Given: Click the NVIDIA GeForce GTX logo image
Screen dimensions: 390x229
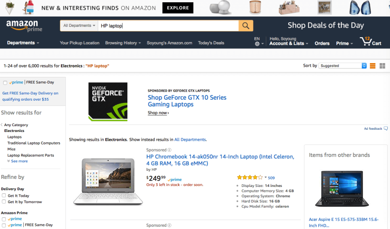Looking at the screenshot, I should (108, 102).
